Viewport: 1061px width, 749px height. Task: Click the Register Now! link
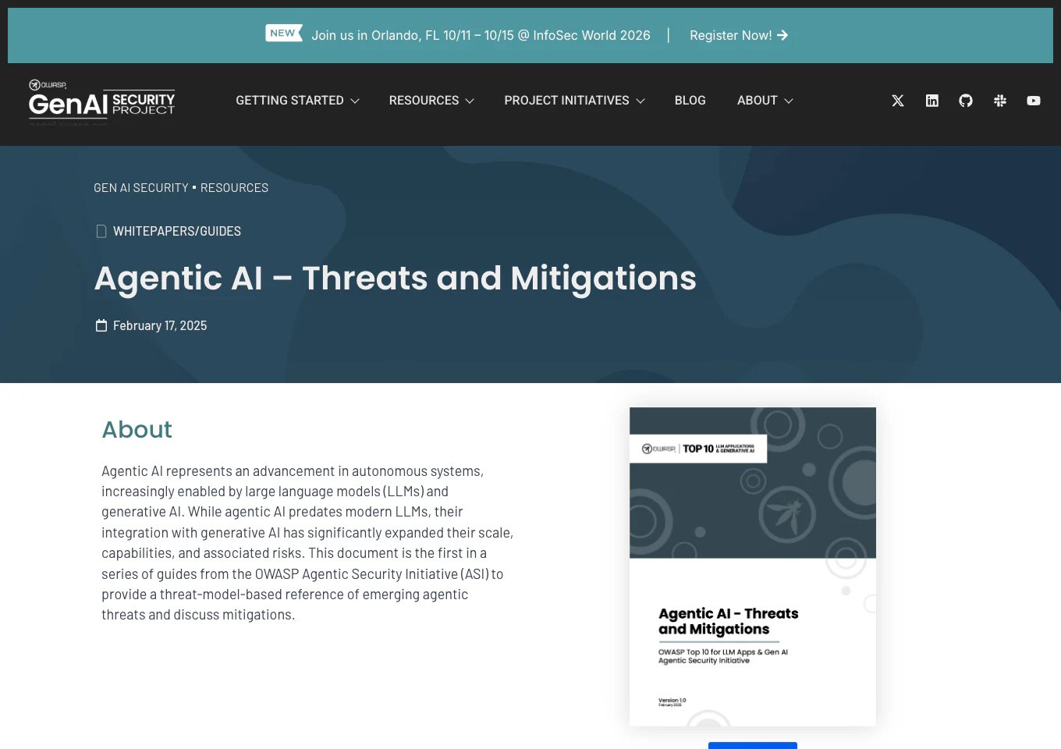pyautogui.click(x=731, y=35)
